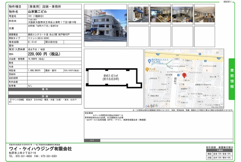Click the 谷町線「谷町六丁目」徒歩5分 access text
Screen dimensions: 241x162
[43, 26]
